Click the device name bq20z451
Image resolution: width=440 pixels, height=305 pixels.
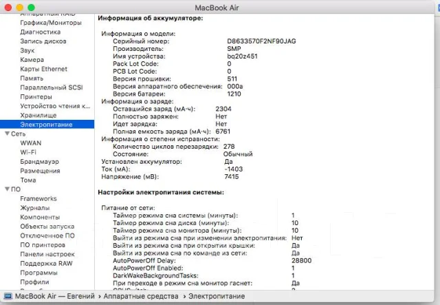[x=242, y=56]
